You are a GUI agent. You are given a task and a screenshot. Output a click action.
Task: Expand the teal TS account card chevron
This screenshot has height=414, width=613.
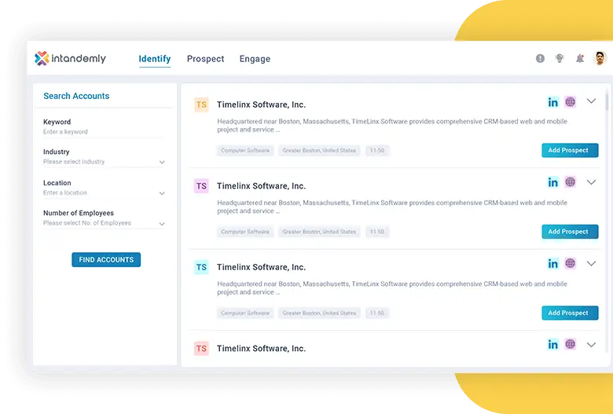pos(591,263)
